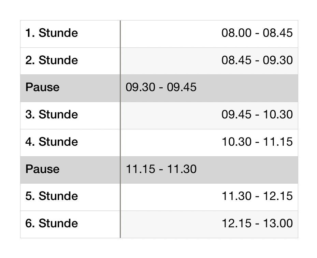
Task: Click the "5. Stunde" label cell
Action: [x=52, y=196]
